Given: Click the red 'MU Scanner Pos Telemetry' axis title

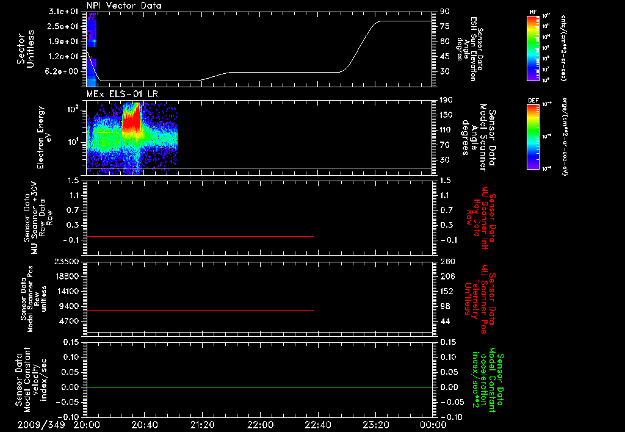Looking at the screenshot, I should tap(480, 299).
